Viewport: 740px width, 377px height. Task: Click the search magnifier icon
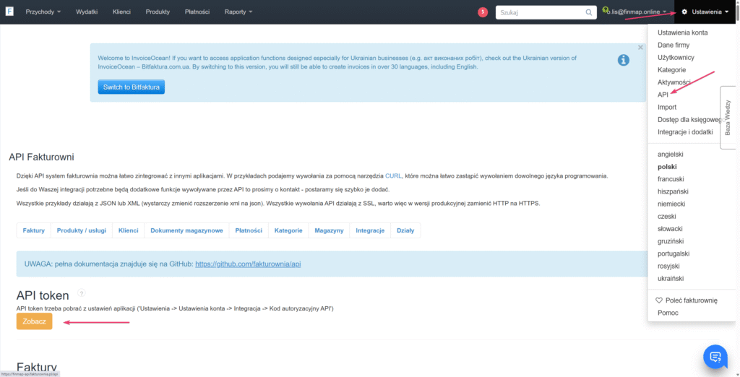coord(588,13)
